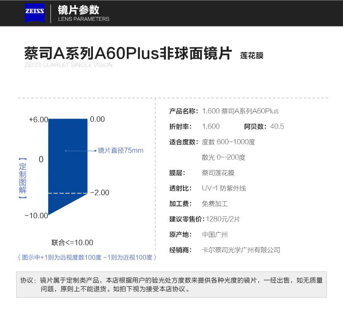The height and width of the screenshot is (328, 343).
Task: Click the 折射率 label
Action: 181,126
